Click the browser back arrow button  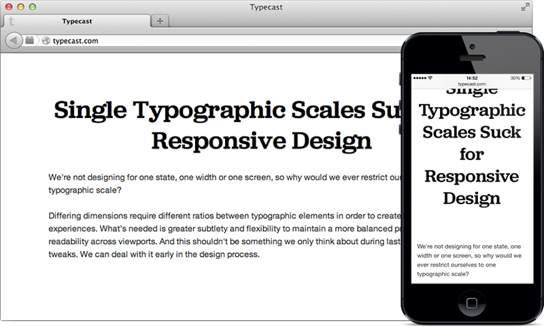pyautogui.click(x=14, y=41)
